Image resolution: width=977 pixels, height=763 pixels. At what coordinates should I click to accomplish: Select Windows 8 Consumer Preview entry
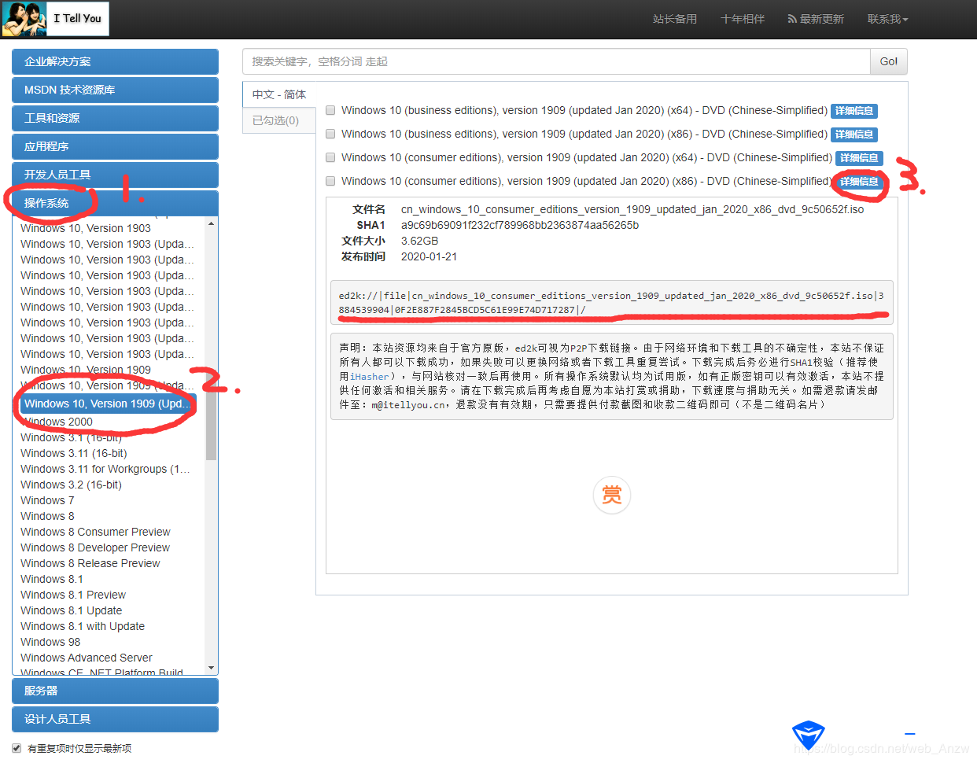click(x=95, y=532)
